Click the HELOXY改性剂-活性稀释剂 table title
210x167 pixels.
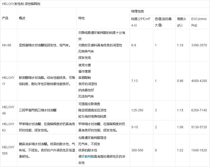[21, 4]
